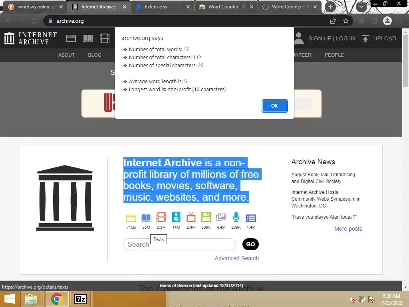The width and height of the screenshot is (409, 307).
Task: Click the large Internet Archive building logo
Action: pyautogui.click(x=65, y=198)
